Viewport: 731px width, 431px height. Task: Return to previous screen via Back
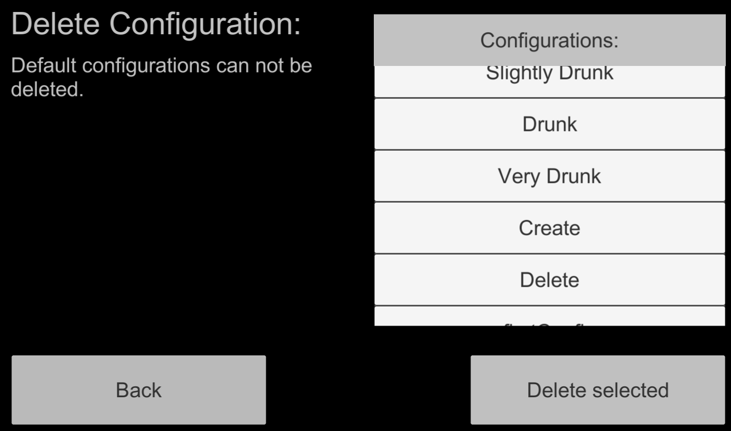tap(139, 390)
